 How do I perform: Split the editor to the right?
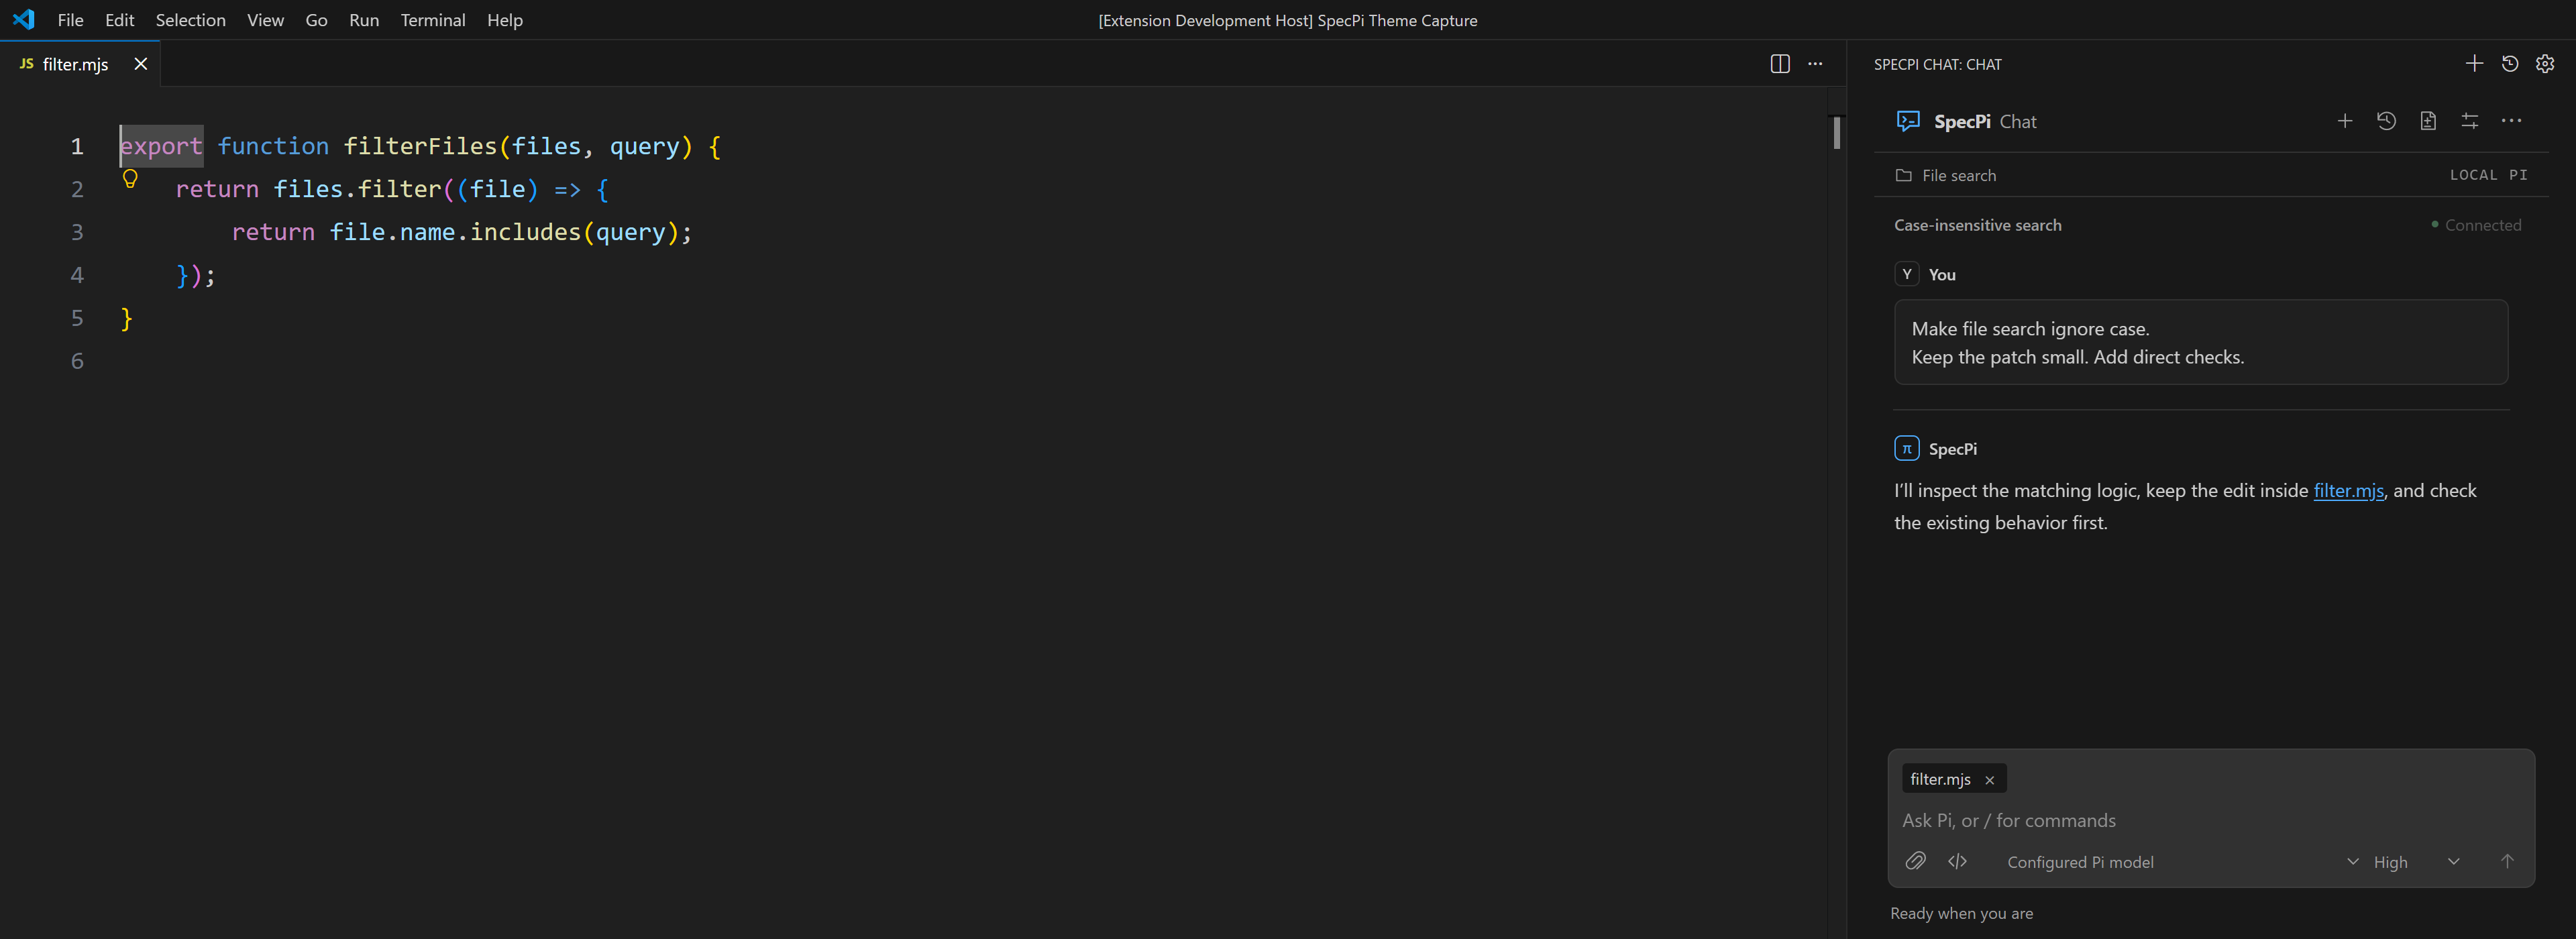(x=1780, y=64)
